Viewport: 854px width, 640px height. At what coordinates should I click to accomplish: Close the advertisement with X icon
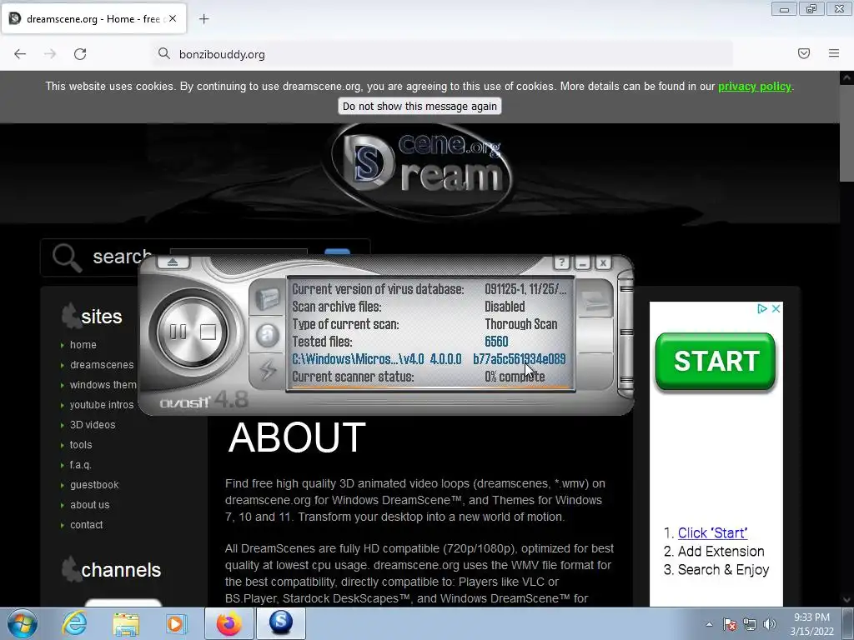pyautogui.click(x=776, y=308)
